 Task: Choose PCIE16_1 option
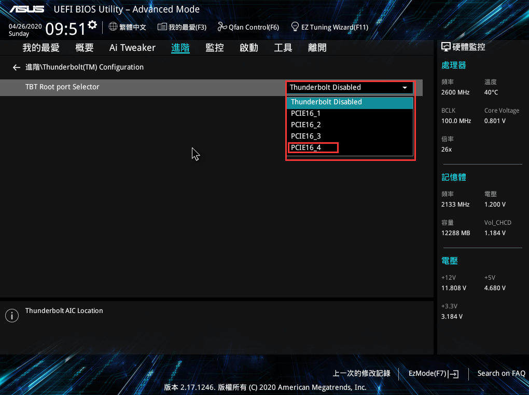[305, 114]
